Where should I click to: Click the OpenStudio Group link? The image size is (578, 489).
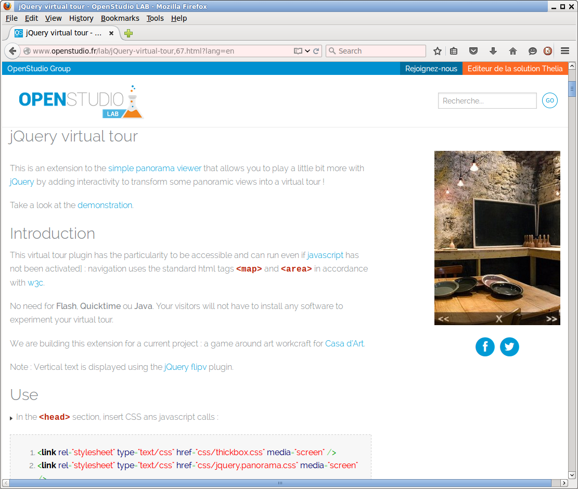[x=38, y=69]
